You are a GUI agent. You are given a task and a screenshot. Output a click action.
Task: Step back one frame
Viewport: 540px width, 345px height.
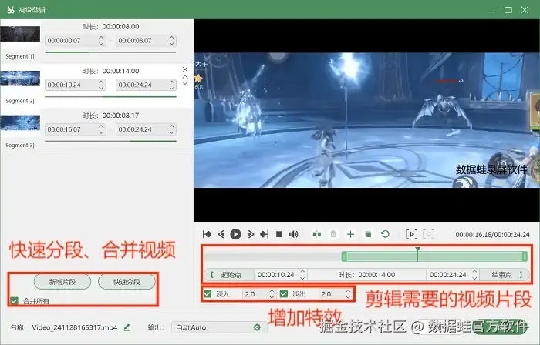(221, 234)
